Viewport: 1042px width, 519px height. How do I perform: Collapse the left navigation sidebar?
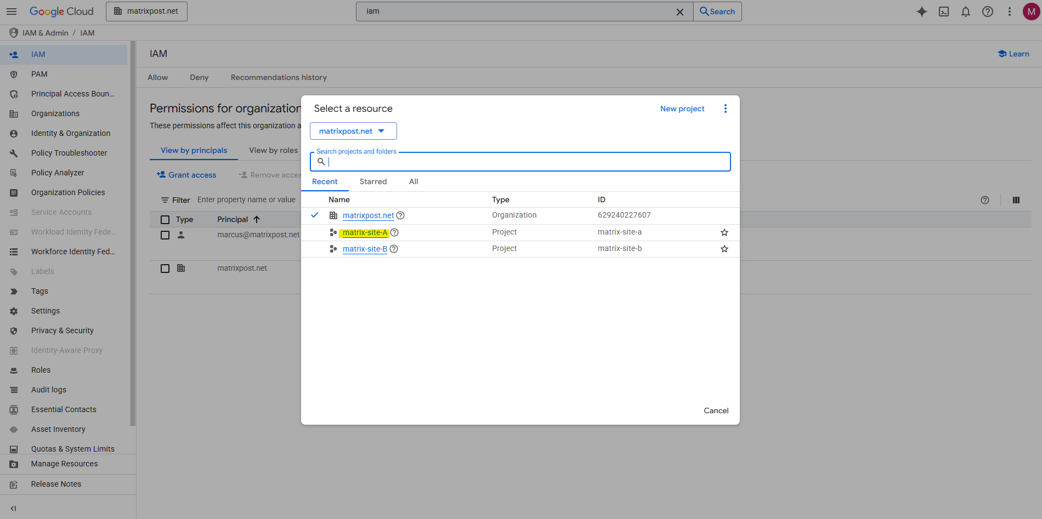click(13, 508)
